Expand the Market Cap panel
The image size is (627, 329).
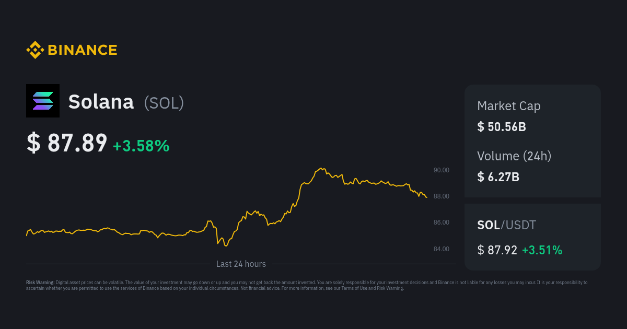(x=532, y=141)
